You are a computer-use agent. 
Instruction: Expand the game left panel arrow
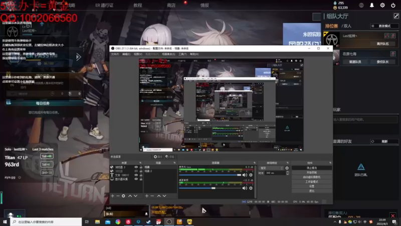[79, 57]
